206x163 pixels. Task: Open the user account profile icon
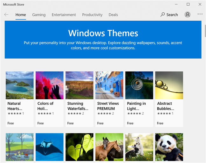point(188,14)
